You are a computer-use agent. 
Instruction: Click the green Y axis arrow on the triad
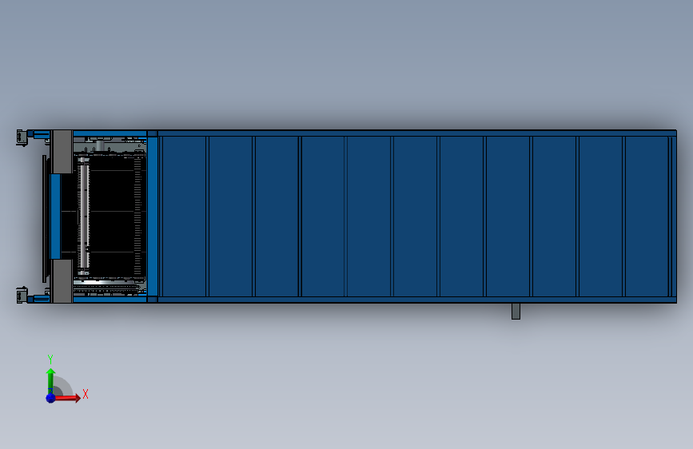pyautogui.click(x=51, y=381)
